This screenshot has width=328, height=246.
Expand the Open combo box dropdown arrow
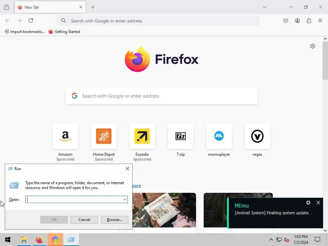[125, 199]
